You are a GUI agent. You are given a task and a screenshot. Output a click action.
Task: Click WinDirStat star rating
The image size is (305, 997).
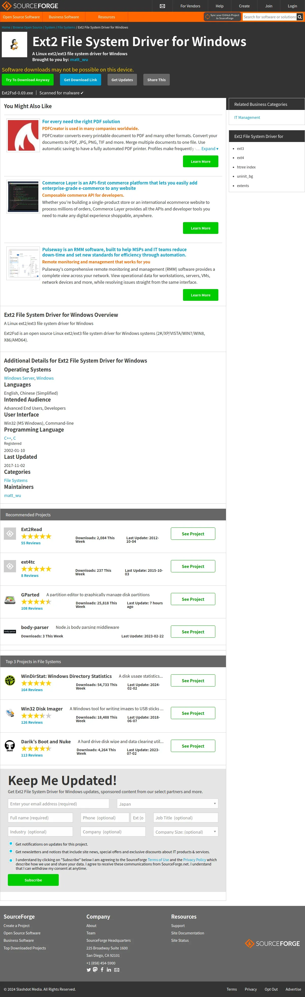tap(36, 683)
